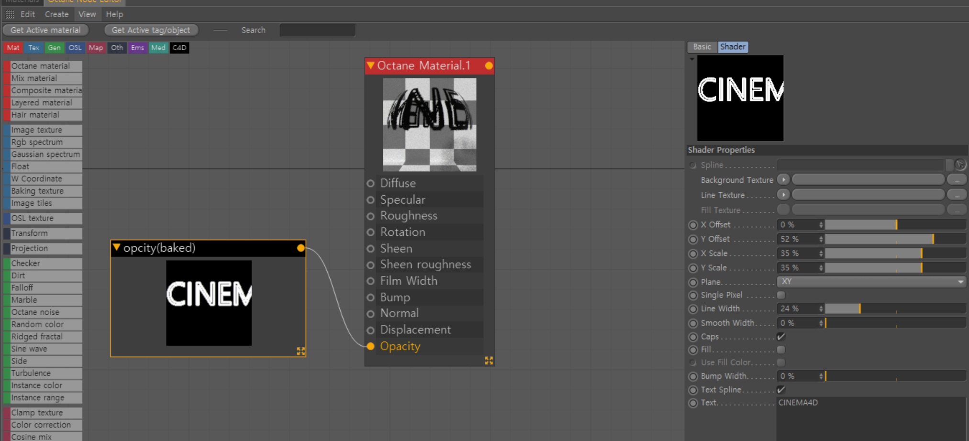Switch to the Shader tab
The height and width of the screenshot is (441, 969).
733,47
